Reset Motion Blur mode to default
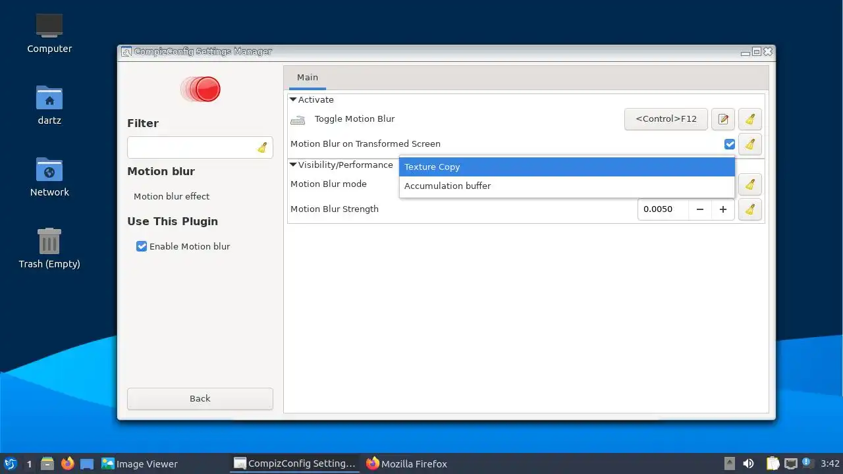 coord(750,184)
